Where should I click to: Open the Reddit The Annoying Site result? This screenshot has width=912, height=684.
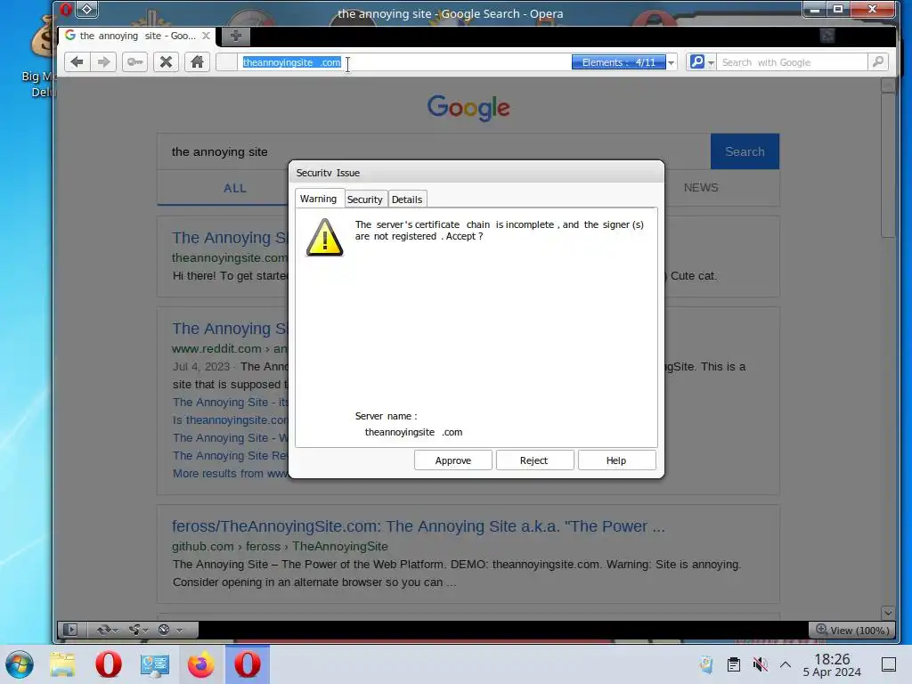click(231, 328)
